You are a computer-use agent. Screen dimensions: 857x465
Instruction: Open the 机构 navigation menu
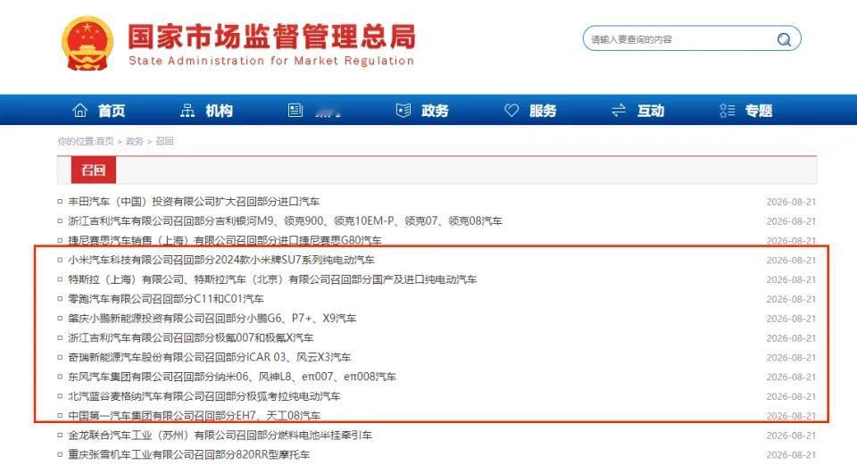220,111
